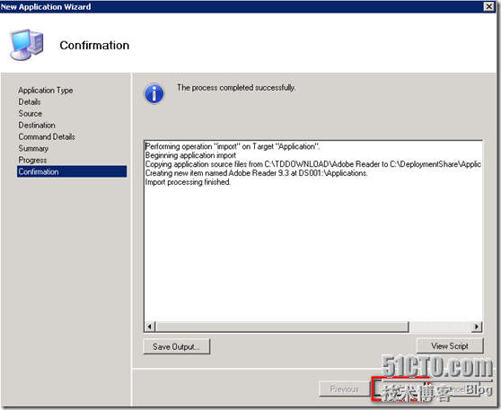Click the 'Import processing finished.' line
This screenshot has width=501, height=410.
click(188, 182)
